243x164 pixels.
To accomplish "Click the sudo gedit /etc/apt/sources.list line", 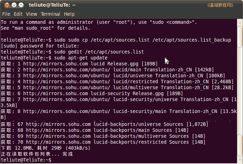I will 72,52.
